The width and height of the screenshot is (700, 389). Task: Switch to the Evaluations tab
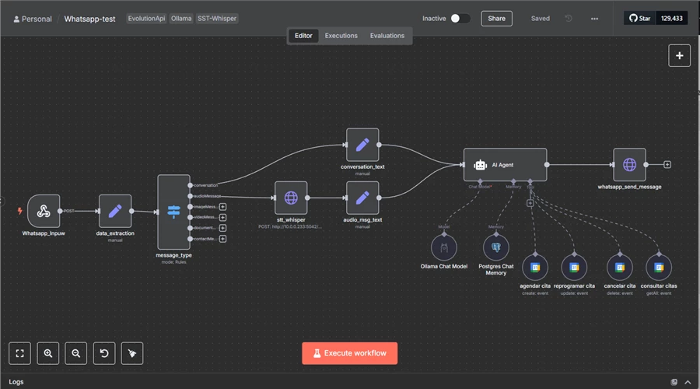387,36
